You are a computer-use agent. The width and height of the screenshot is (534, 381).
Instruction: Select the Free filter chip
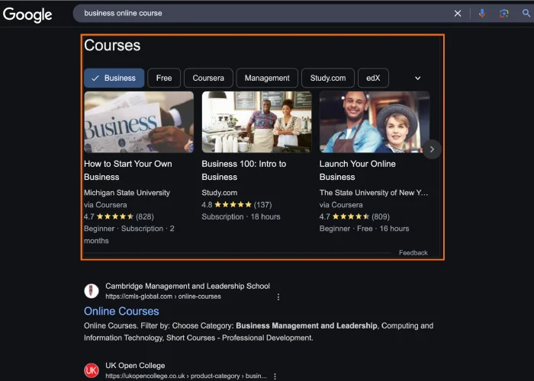tap(164, 78)
